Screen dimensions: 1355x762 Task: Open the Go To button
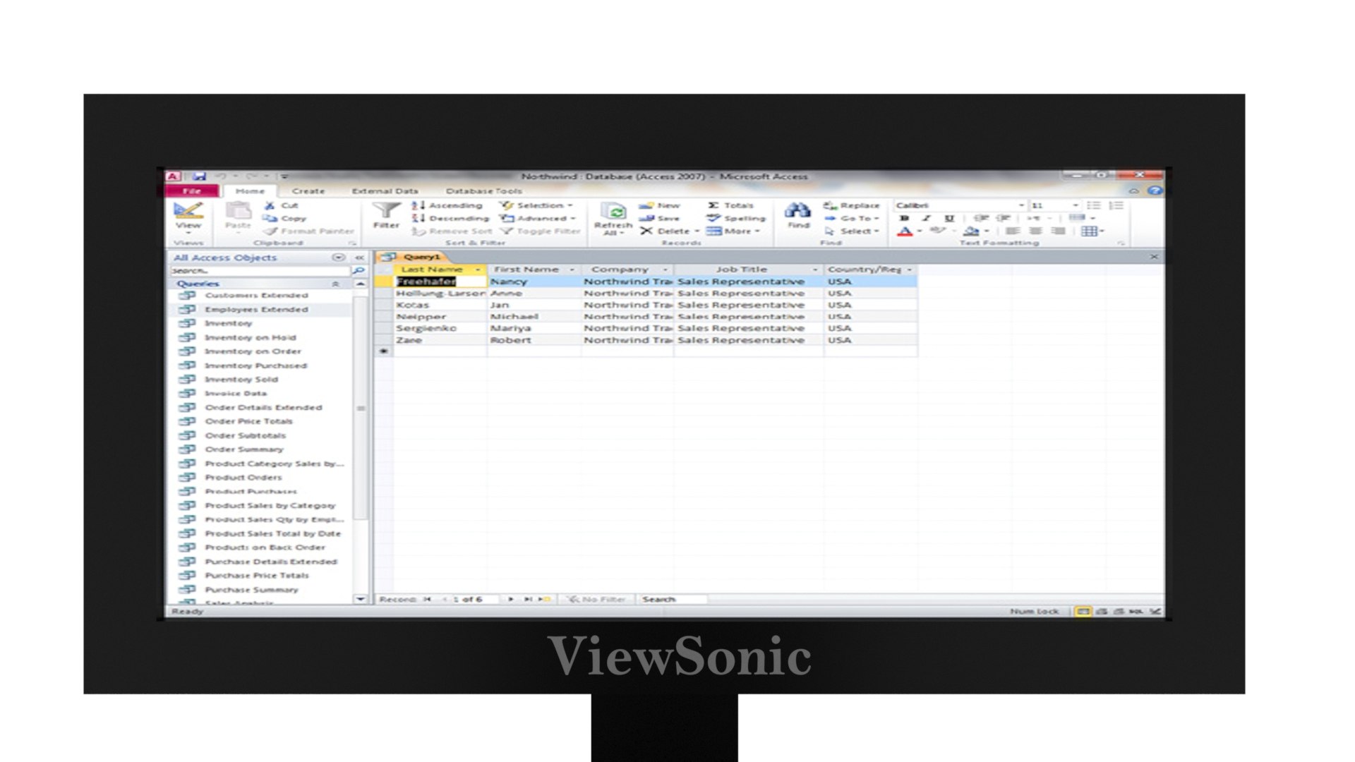pos(852,218)
